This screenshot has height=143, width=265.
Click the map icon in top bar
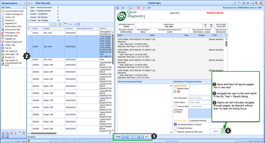pos(235,3)
